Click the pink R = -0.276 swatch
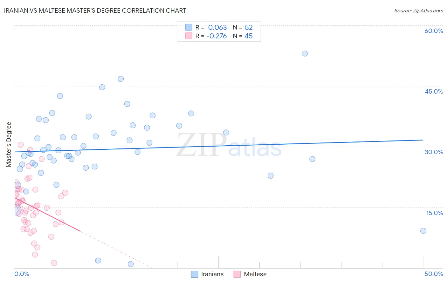The width and height of the screenshot is (447, 283). click(189, 36)
